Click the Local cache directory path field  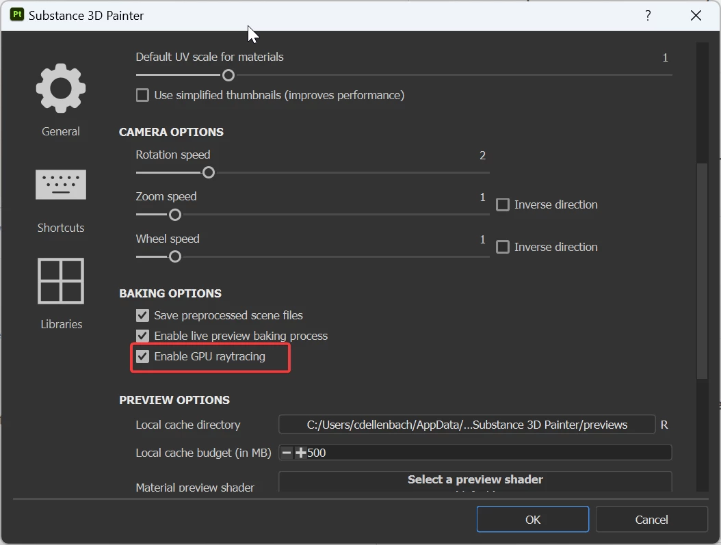[467, 424]
